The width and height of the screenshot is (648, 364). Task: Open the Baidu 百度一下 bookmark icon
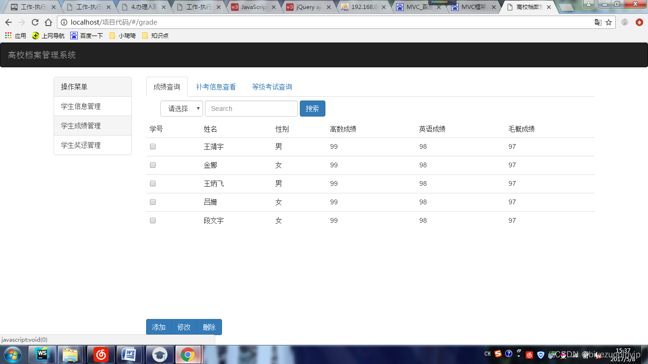coord(73,35)
